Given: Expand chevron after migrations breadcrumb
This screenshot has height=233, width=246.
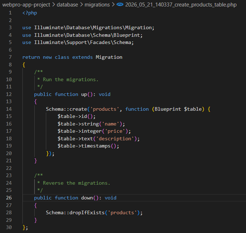Looking at the screenshot, I should pyautogui.click(x=113, y=5).
